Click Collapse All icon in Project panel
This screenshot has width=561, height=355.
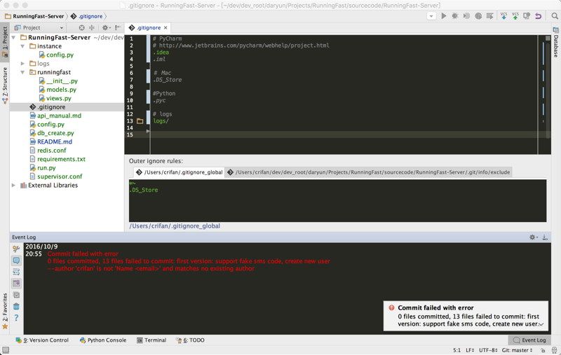[92, 27]
